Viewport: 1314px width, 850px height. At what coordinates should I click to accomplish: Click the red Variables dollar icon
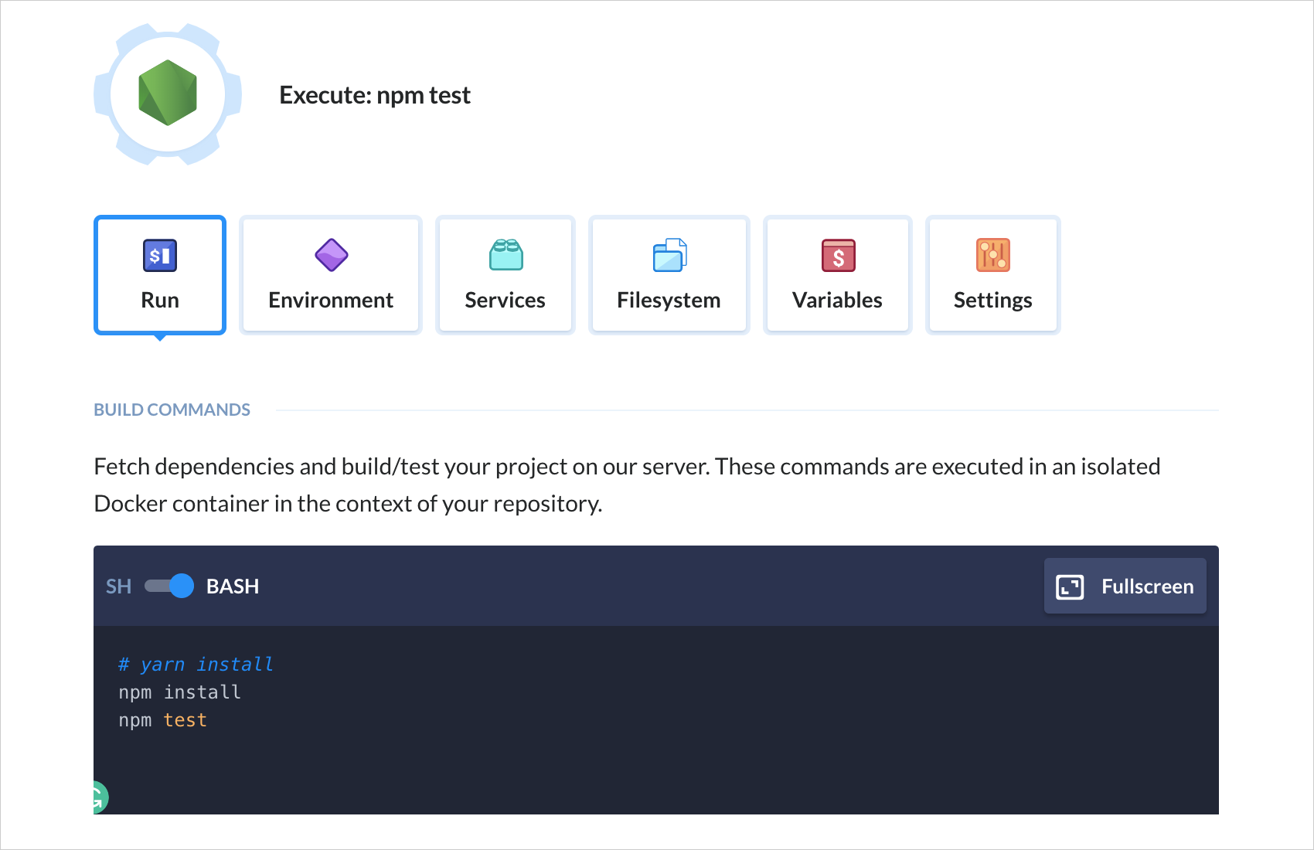click(839, 256)
